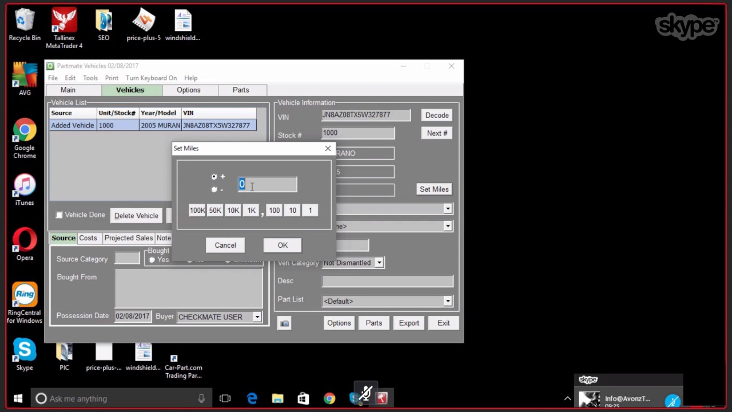Click the Next # stock button
This screenshot has height=412, width=732.
click(437, 133)
